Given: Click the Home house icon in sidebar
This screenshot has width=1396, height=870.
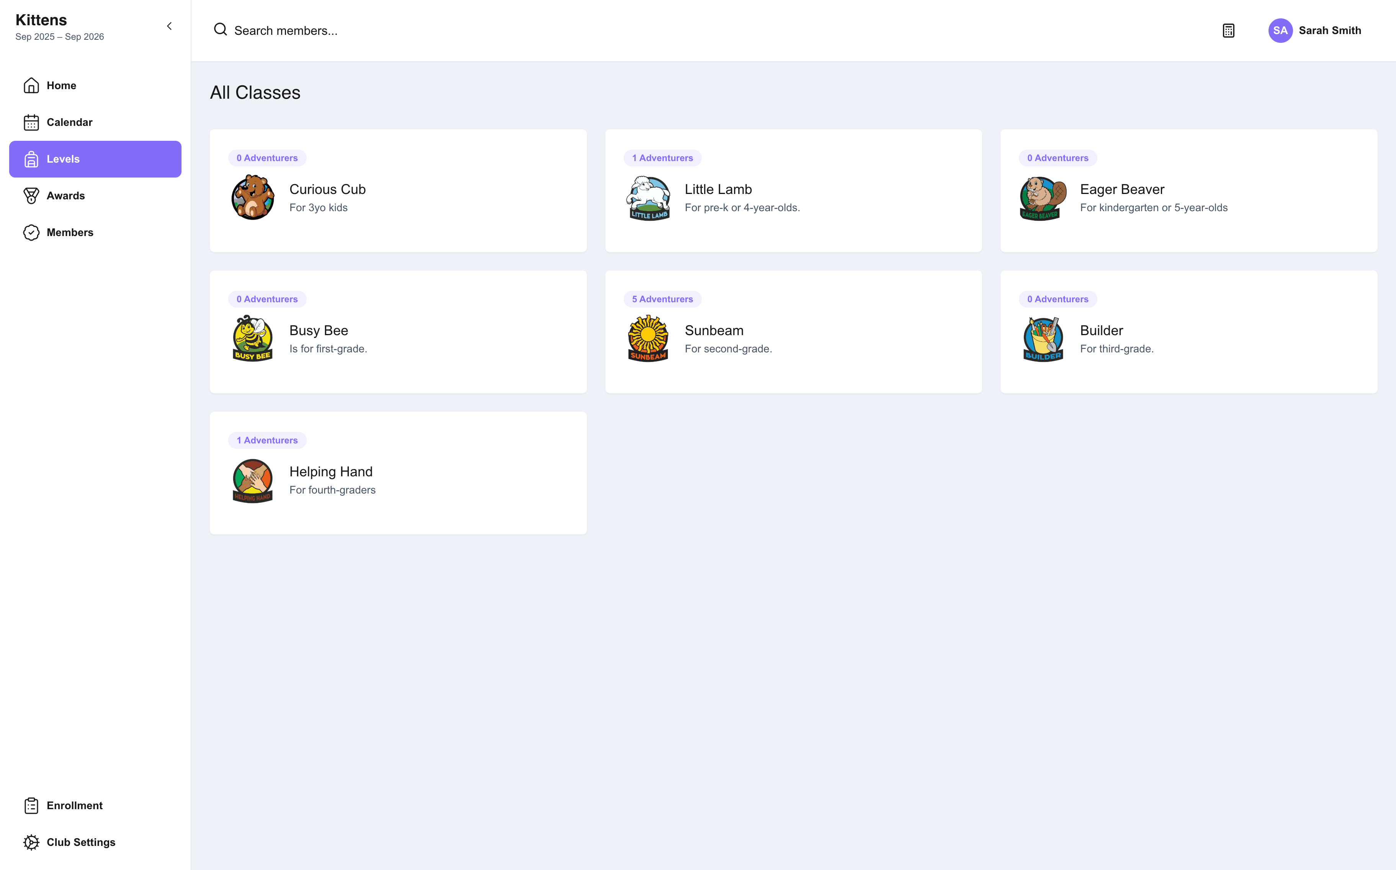Looking at the screenshot, I should point(31,85).
